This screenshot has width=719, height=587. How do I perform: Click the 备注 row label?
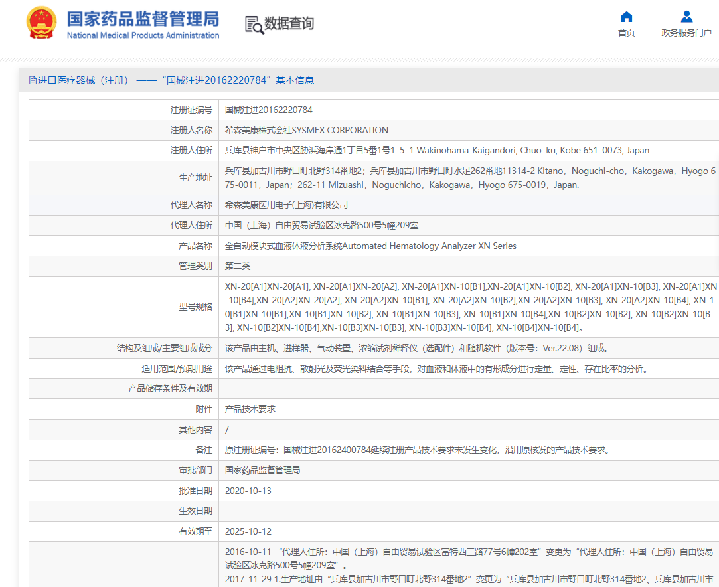[x=204, y=450]
